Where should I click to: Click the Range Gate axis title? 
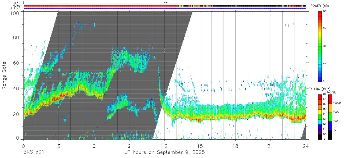tap(4, 76)
